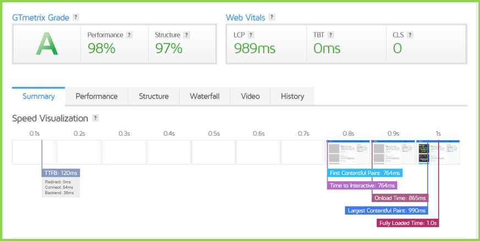Select the Time to Interactive: 764ms marker

pos(362,186)
